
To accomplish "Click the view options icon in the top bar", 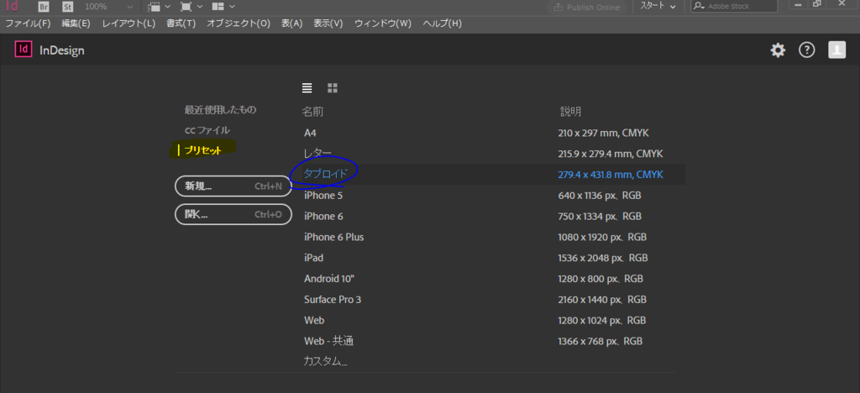I will pos(155,7).
